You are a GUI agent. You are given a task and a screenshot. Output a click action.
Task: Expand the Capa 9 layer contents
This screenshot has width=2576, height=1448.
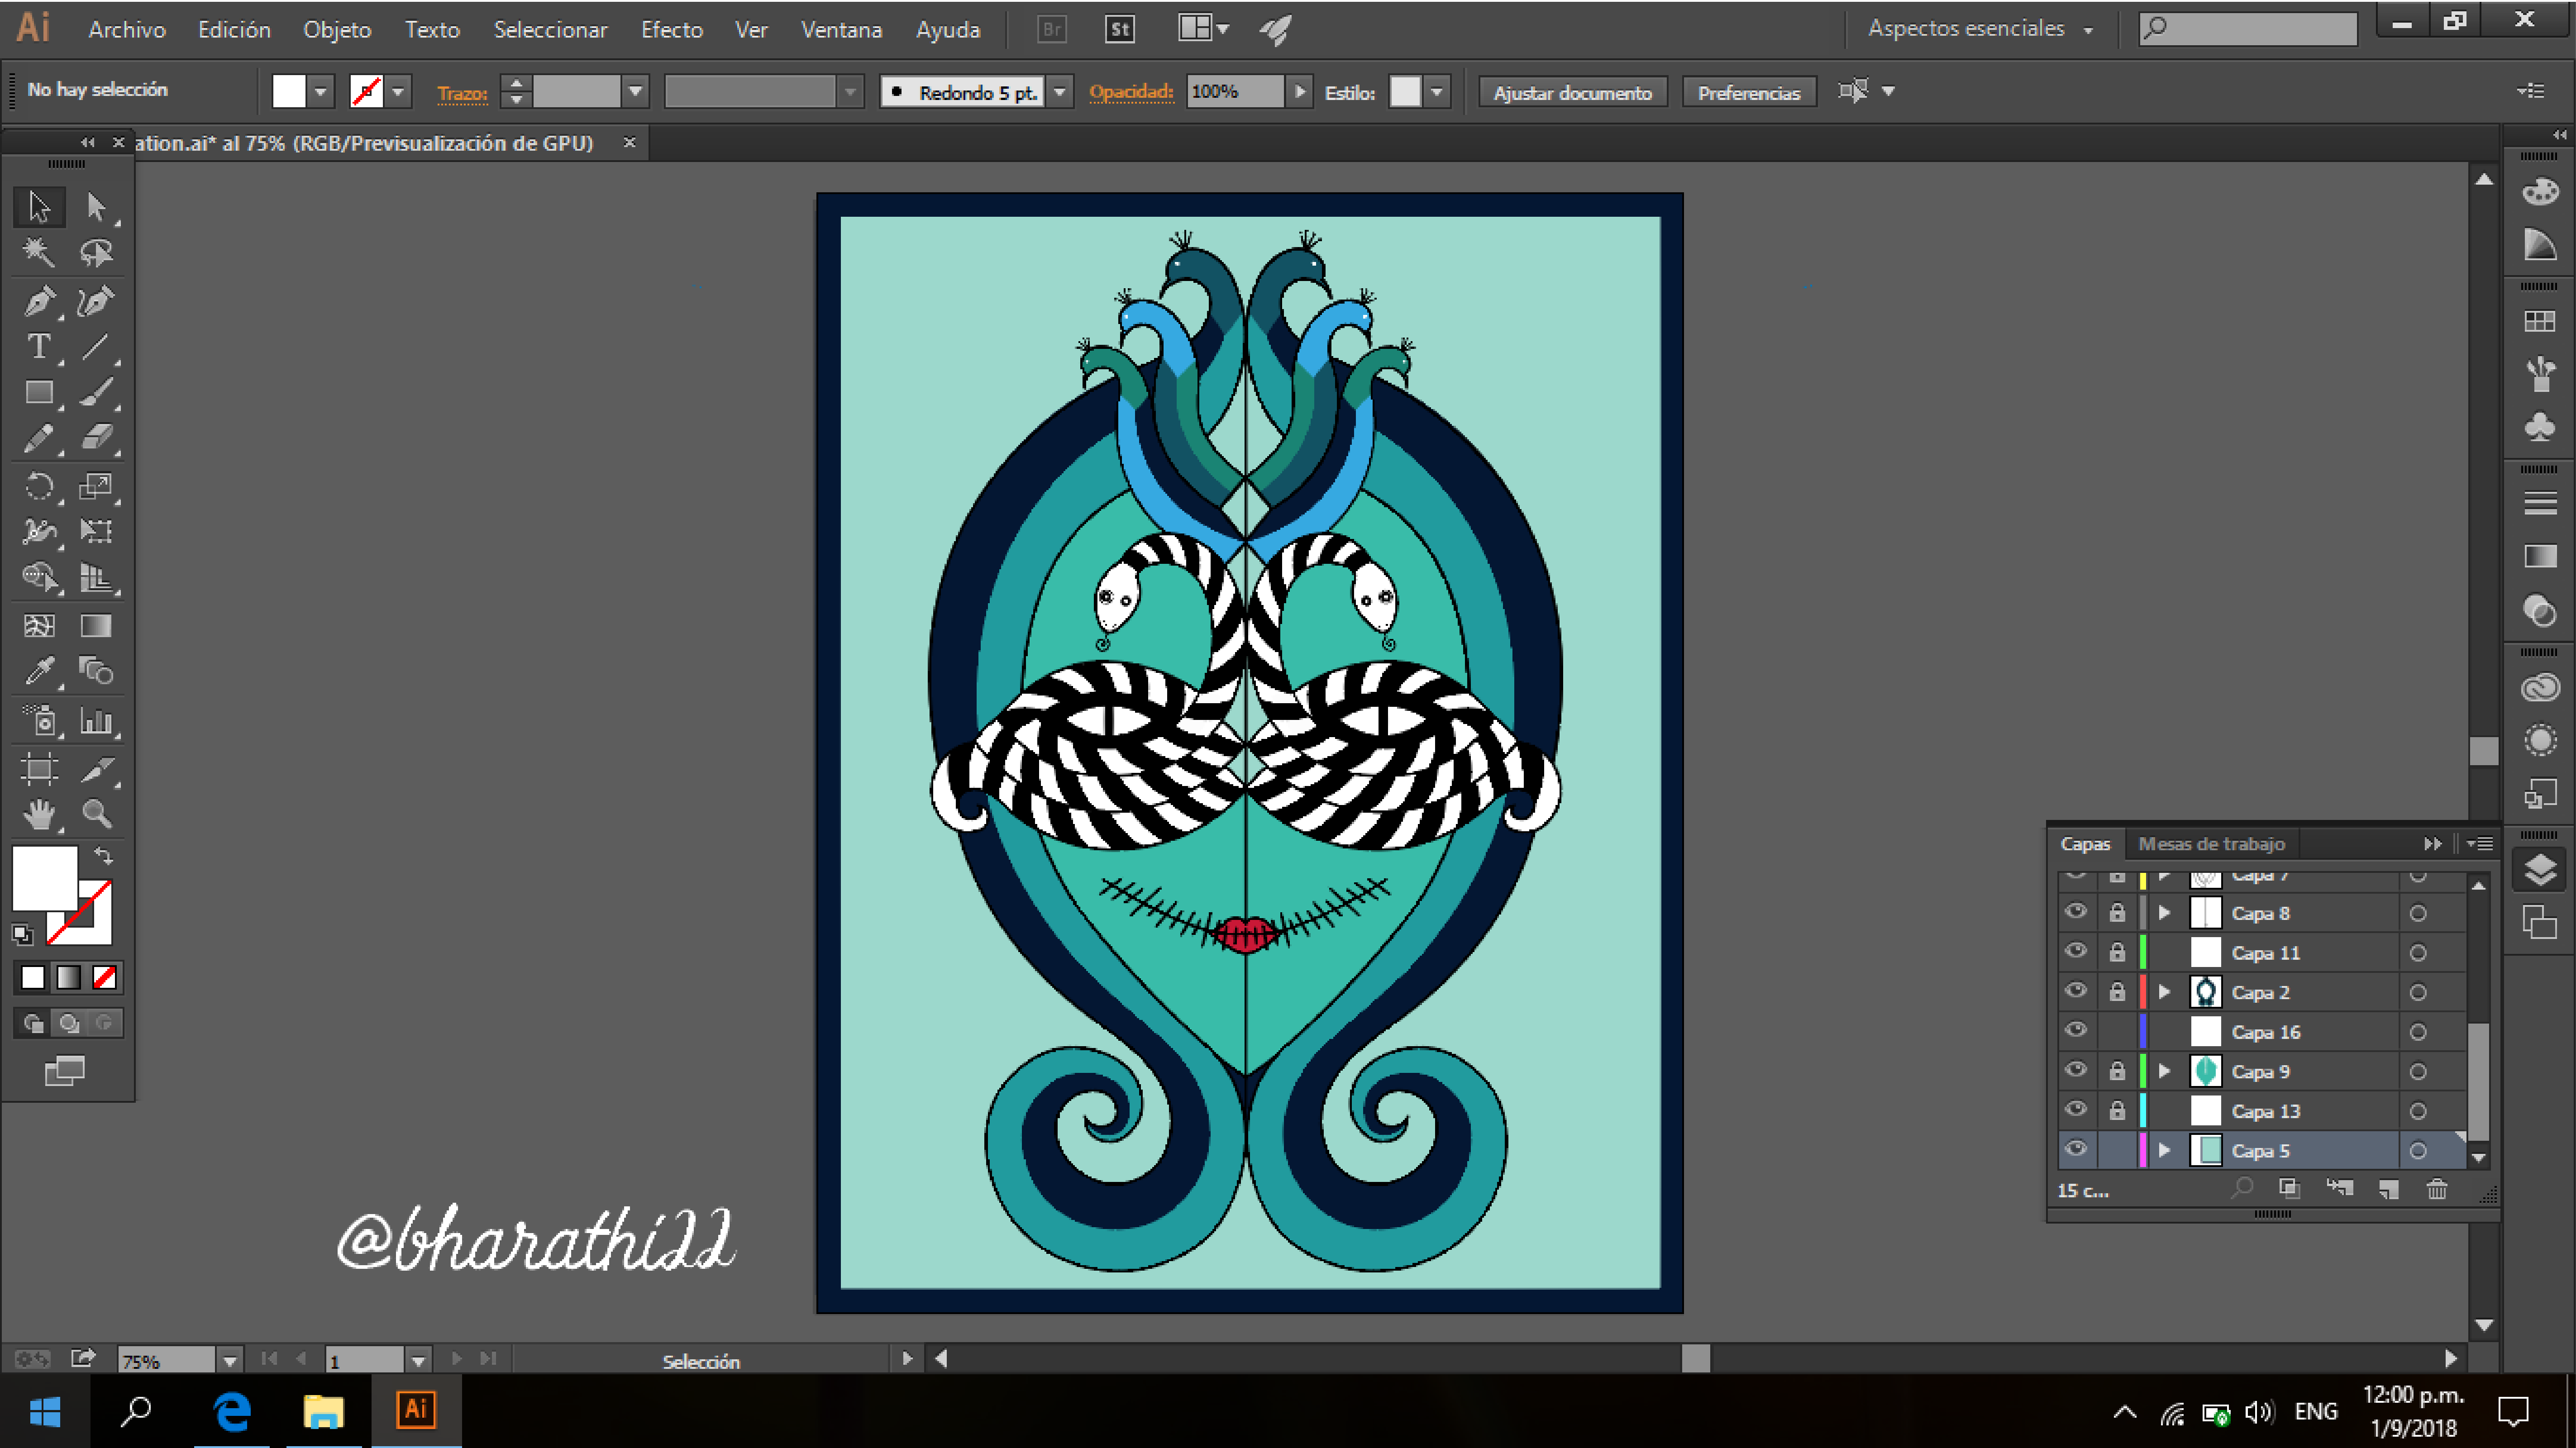(2165, 1071)
